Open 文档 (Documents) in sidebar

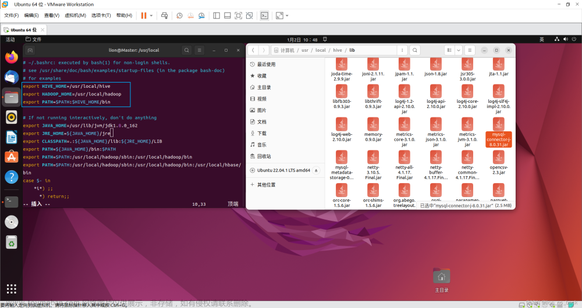286,122
